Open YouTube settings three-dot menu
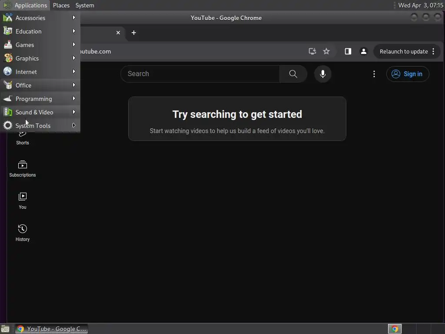 click(x=374, y=74)
